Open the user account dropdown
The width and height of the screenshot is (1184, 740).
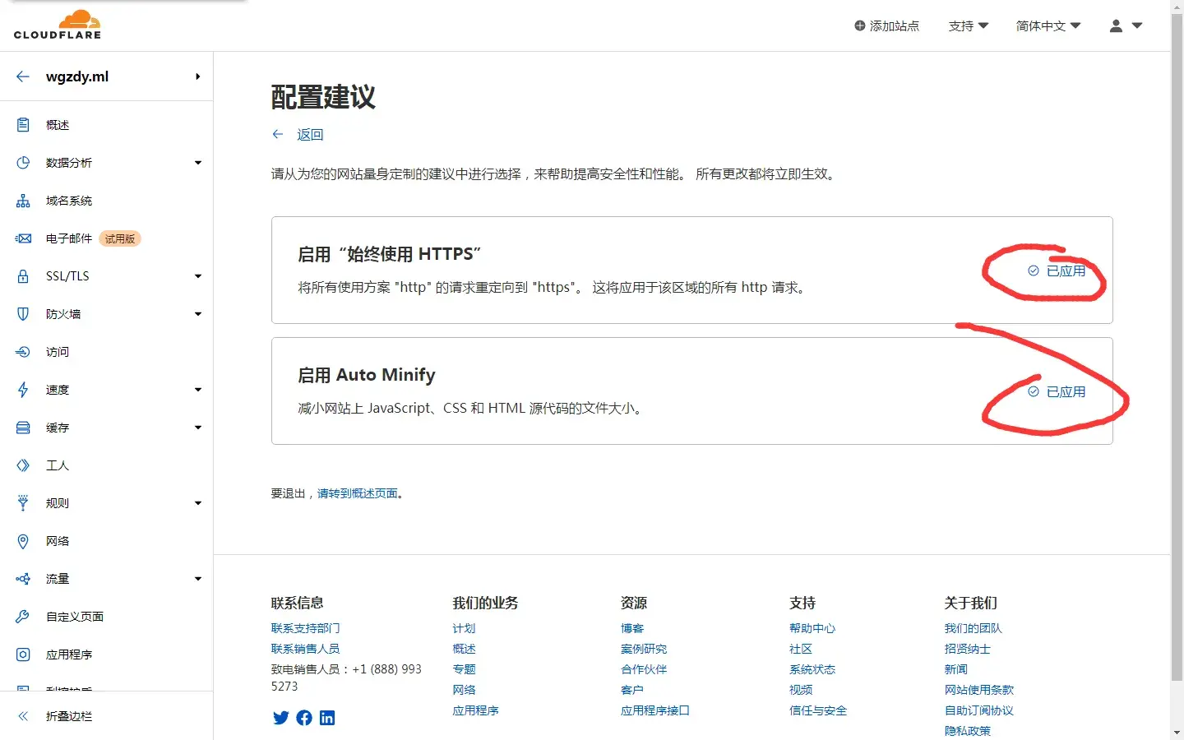(1126, 25)
